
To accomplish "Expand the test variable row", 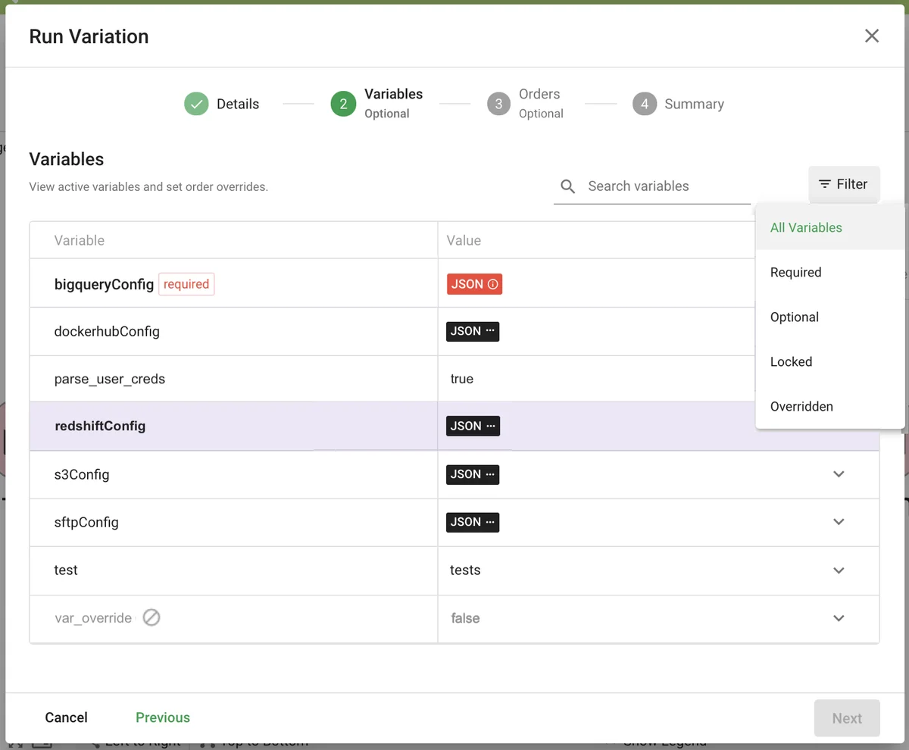I will pyautogui.click(x=839, y=570).
